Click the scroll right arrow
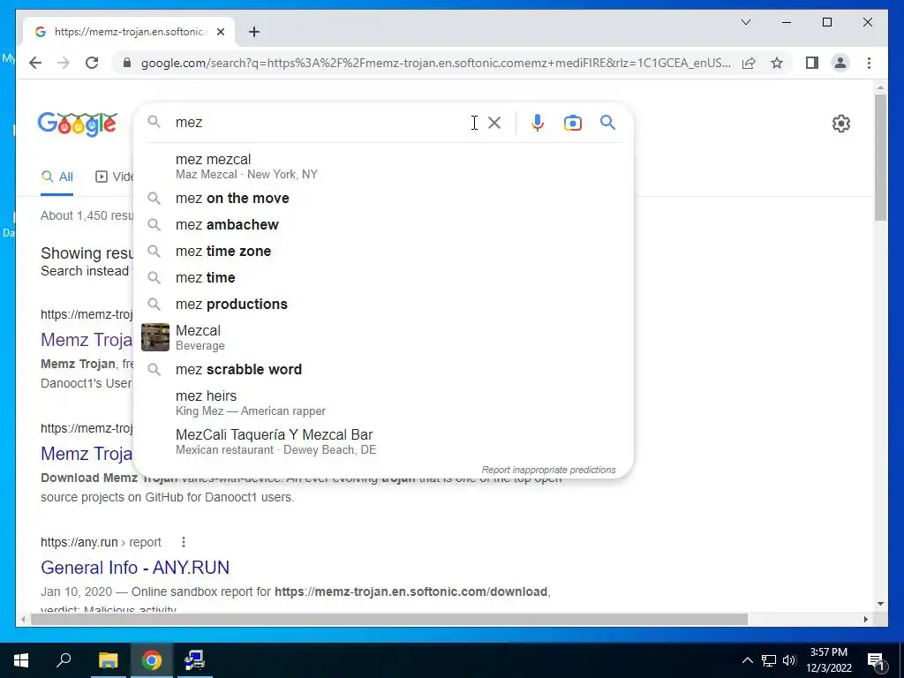 (865, 620)
